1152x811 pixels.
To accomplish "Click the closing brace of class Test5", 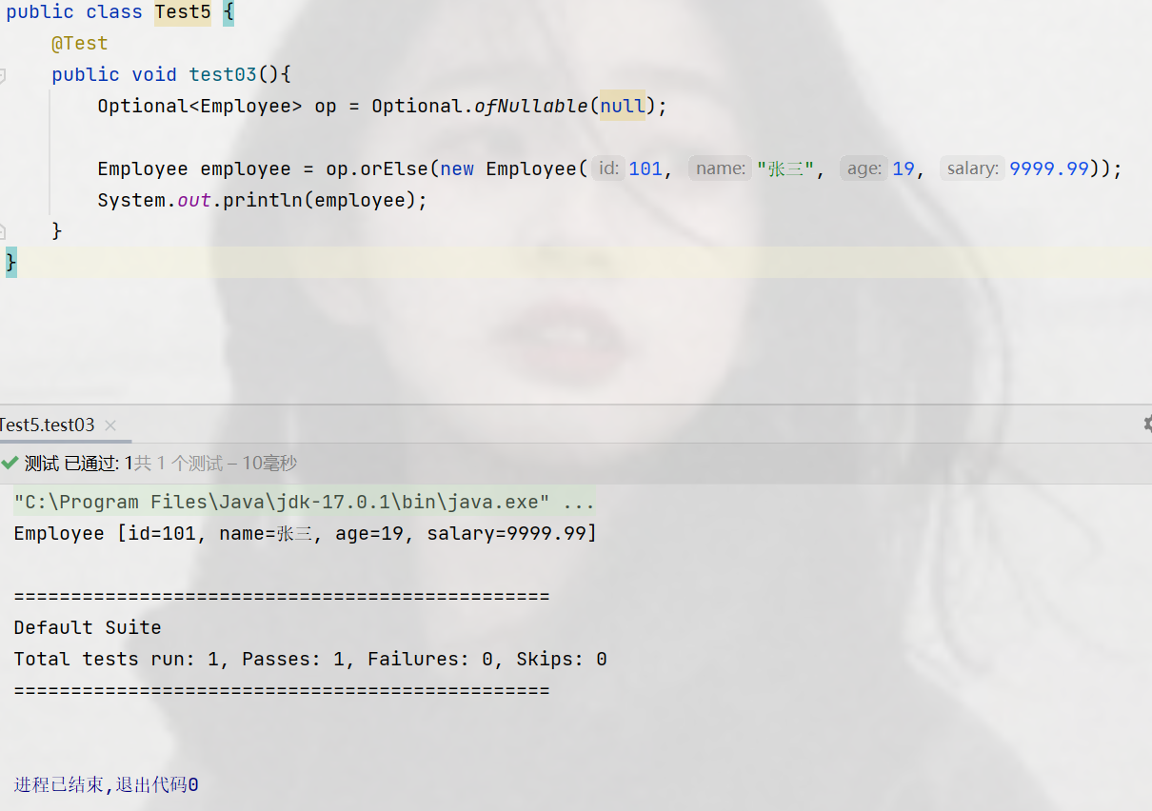I will 11,262.
